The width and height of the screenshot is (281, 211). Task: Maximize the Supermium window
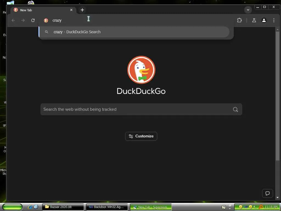(x=265, y=7)
